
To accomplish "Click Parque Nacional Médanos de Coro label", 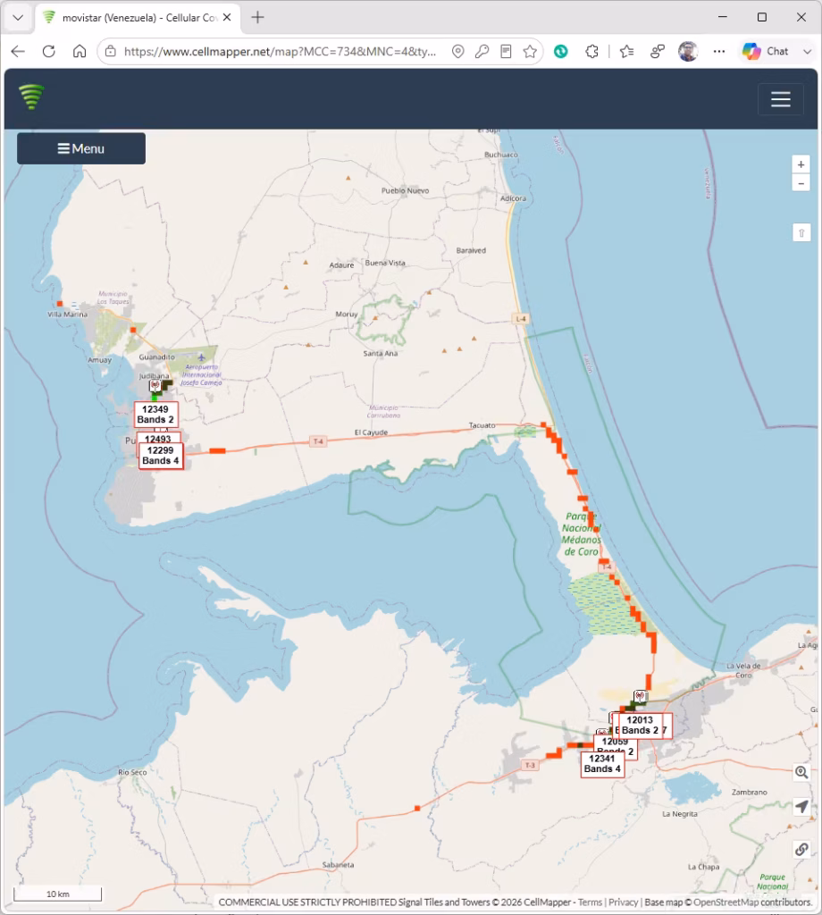I will (x=581, y=534).
